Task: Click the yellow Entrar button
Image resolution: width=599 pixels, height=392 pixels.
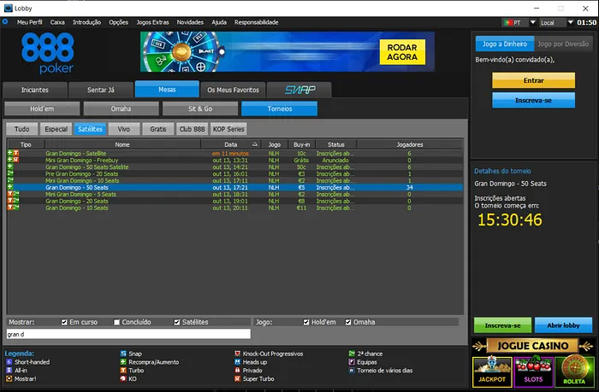Action: pyautogui.click(x=533, y=80)
